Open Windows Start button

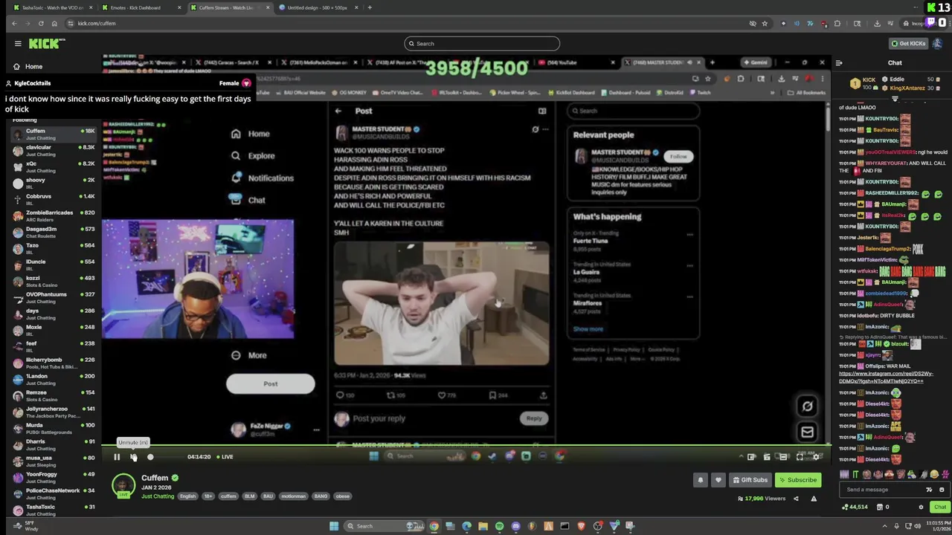coord(334,526)
